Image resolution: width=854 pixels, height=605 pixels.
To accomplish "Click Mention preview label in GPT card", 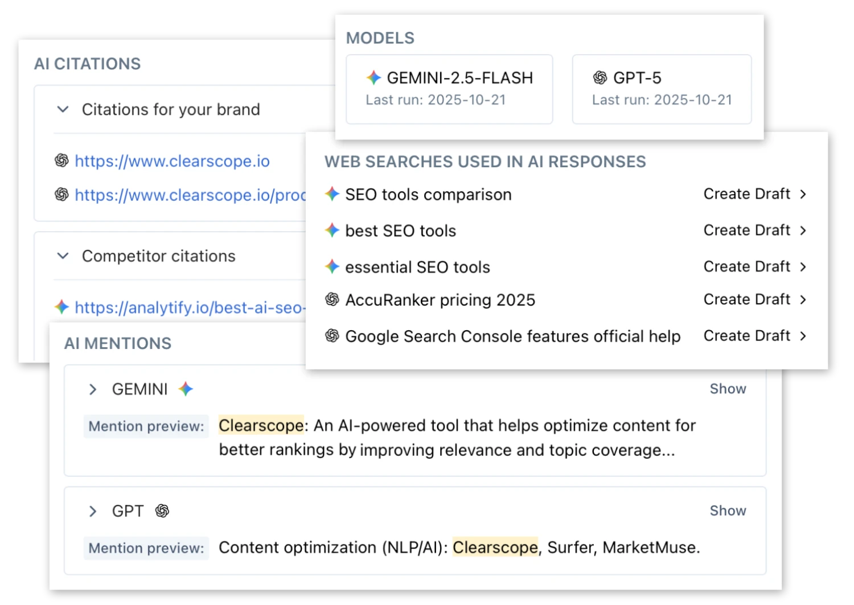I will click(146, 548).
